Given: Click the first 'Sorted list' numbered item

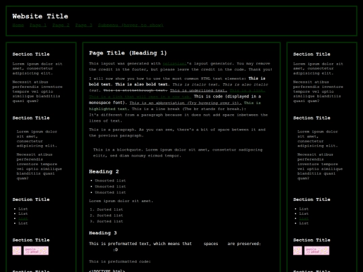Looking at the screenshot, I should tap(110, 210).
